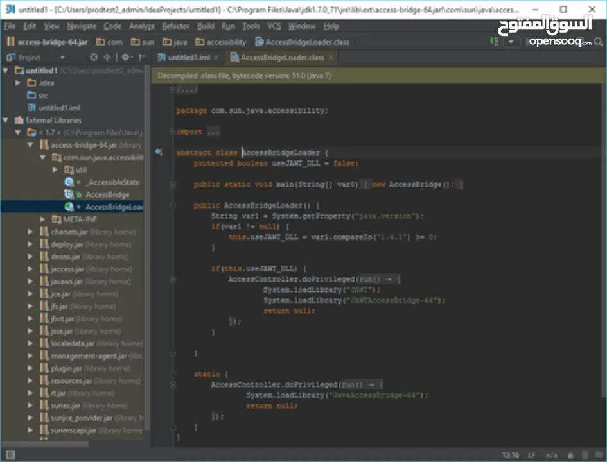
Task: Open the Project panel settings gear icon
Action: point(124,57)
